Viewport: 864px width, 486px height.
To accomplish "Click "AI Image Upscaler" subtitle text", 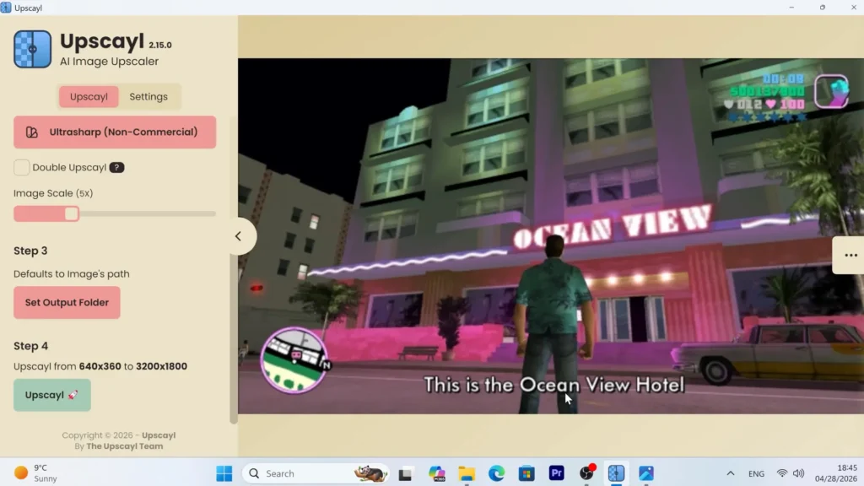I will tap(109, 61).
